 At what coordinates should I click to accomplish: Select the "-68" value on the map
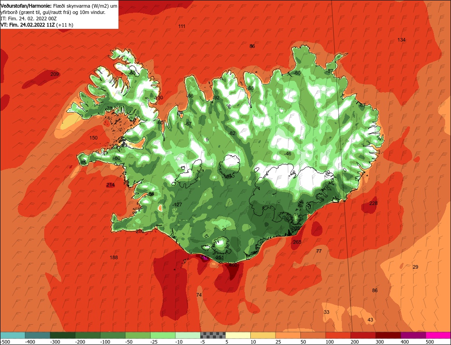[x=250, y=88]
